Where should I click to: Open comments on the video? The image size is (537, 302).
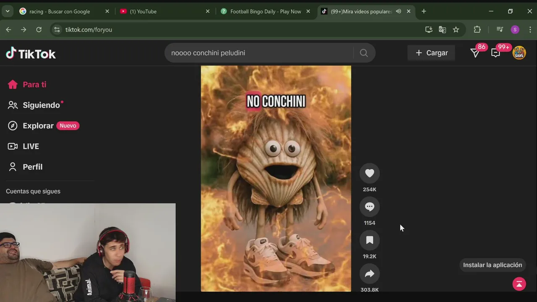pos(370,207)
